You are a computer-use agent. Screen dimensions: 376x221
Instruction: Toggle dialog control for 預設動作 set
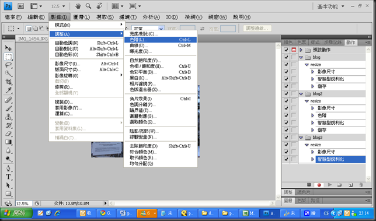294,50
